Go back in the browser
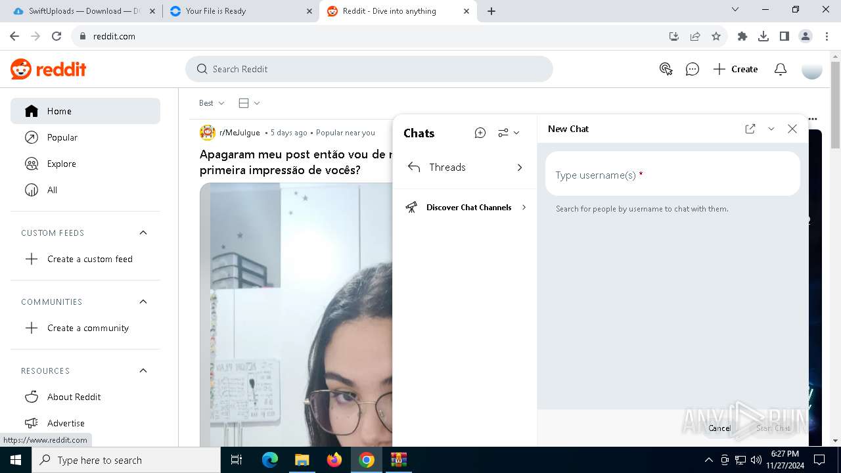Viewport: 841px width, 473px height. 14,36
